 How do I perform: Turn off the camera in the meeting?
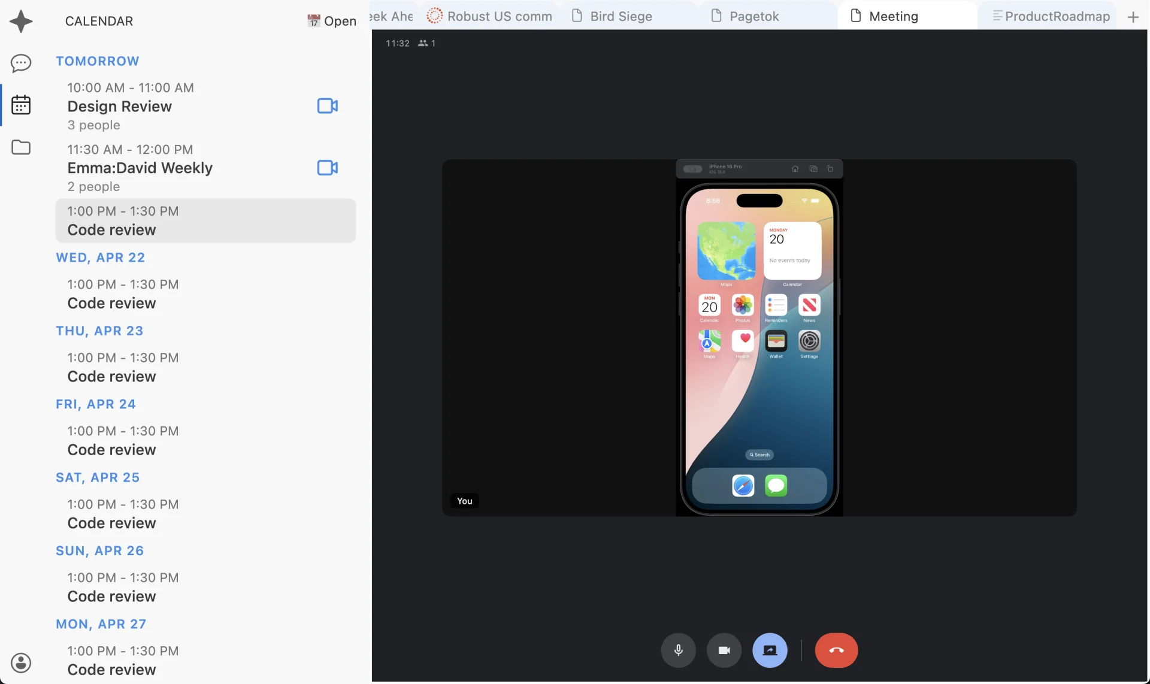[724, 650]
